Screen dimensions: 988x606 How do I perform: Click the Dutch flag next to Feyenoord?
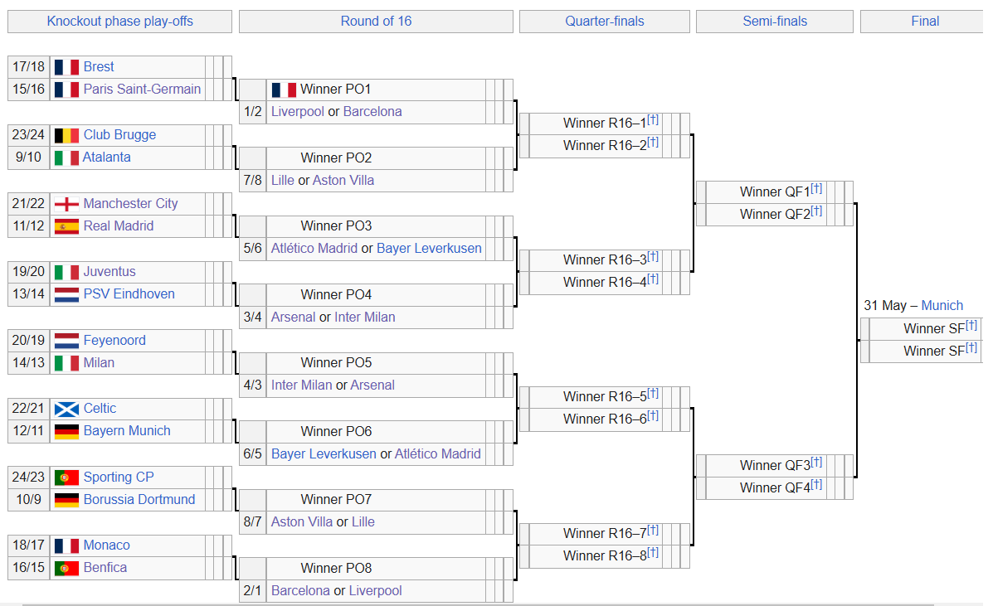(66, 341)
